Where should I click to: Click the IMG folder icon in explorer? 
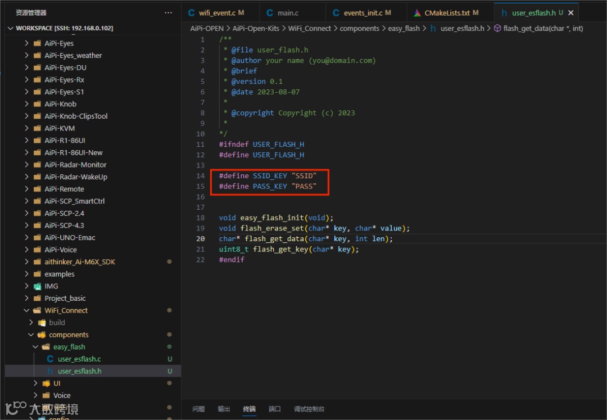(37, 286)
